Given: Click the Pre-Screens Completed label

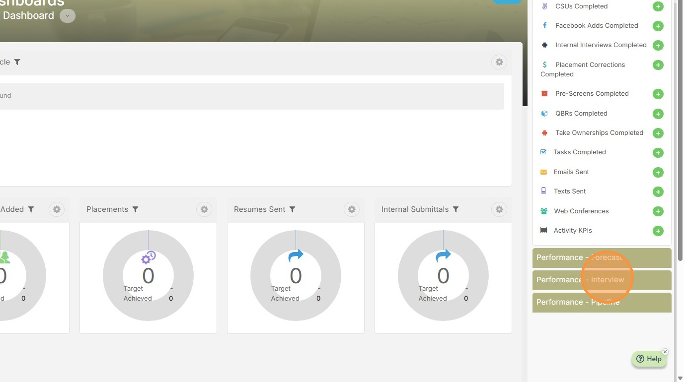Looking at the screenshot, I should pyautogui.click(x=592, y=94).
